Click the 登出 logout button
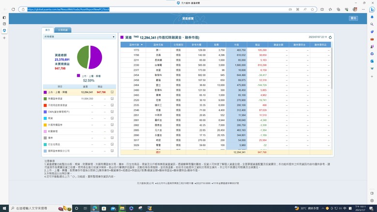 [353, 18]
